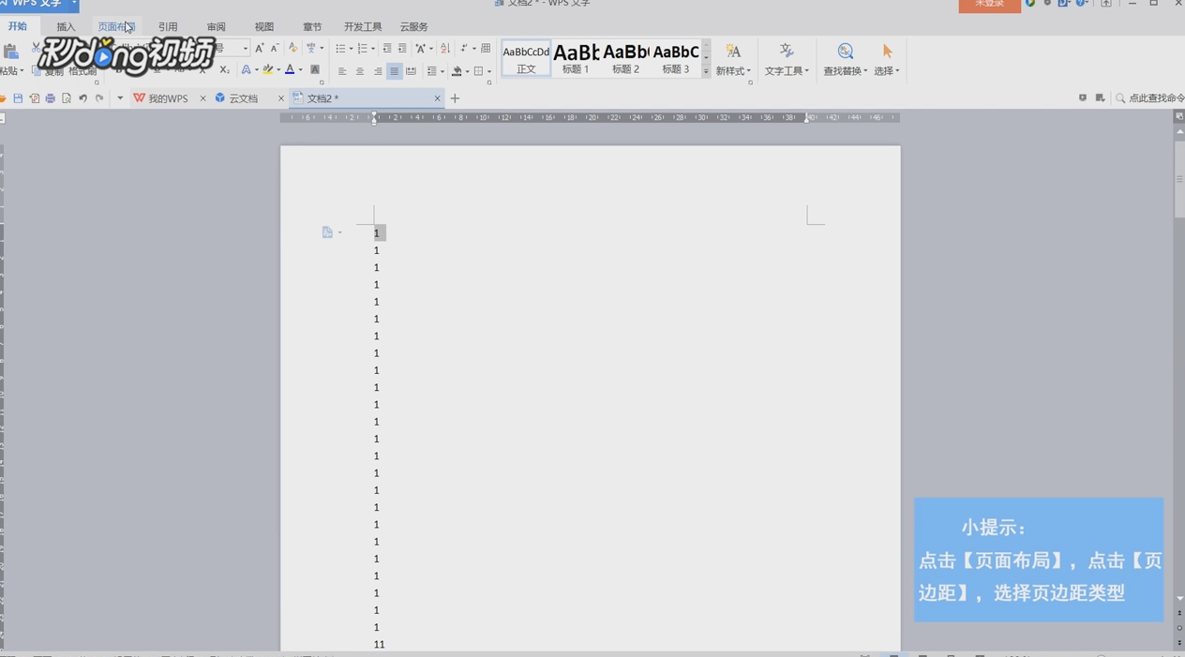Open 开发工具 ribbon tab

(363, 27)
